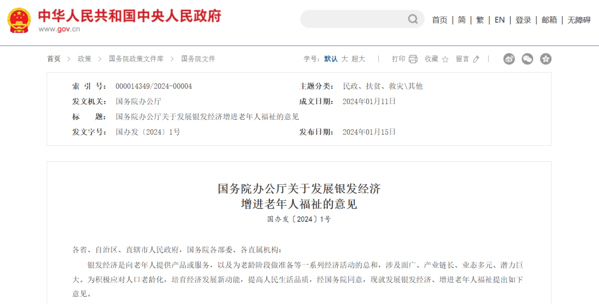This screenshot has width=599, height=304.
Task: Click the national emblem logo
Action: (20, 20)
